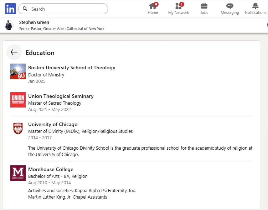This screenshot has width=268, height=210.
Task: Click the 2014 - 2017 date range
Action: [40, 138]
